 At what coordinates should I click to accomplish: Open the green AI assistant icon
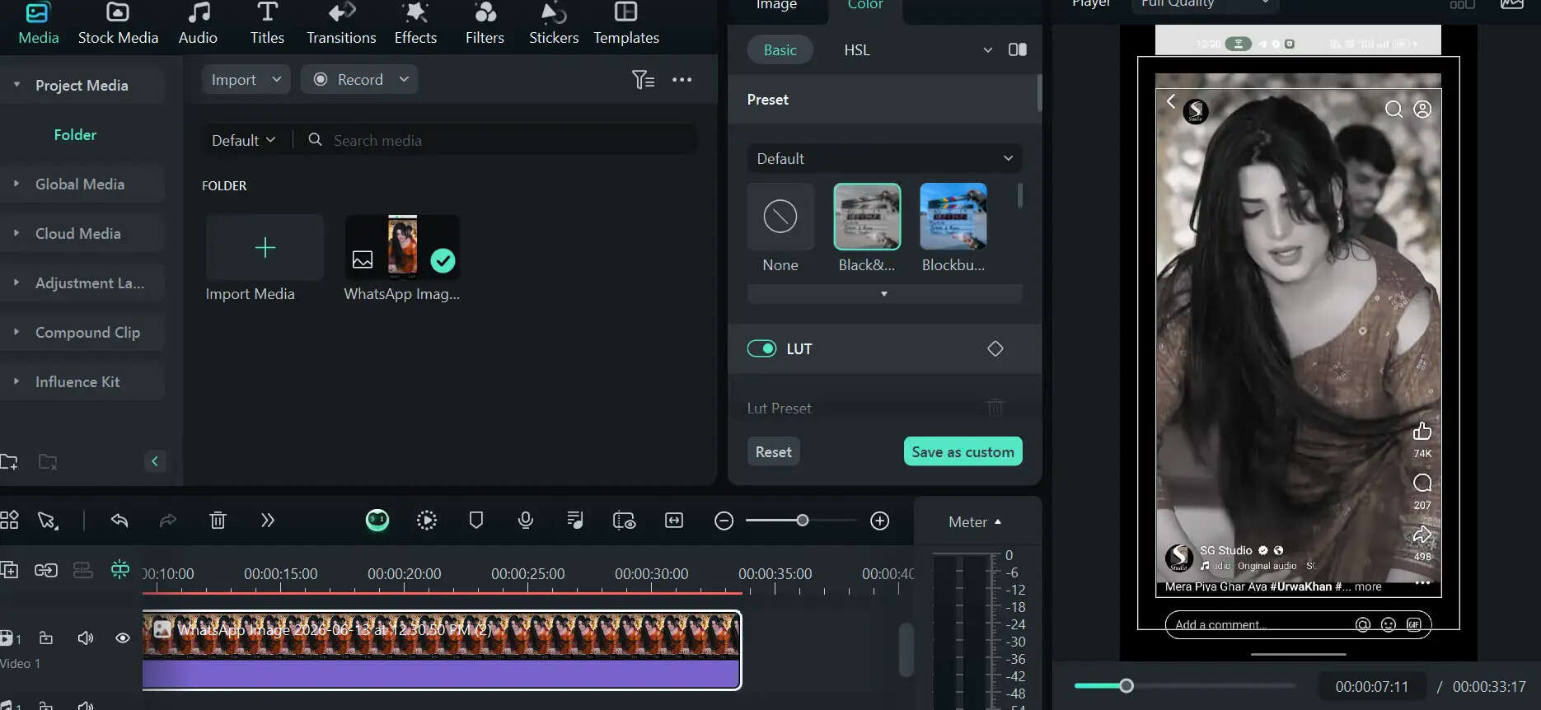(377, 520)
